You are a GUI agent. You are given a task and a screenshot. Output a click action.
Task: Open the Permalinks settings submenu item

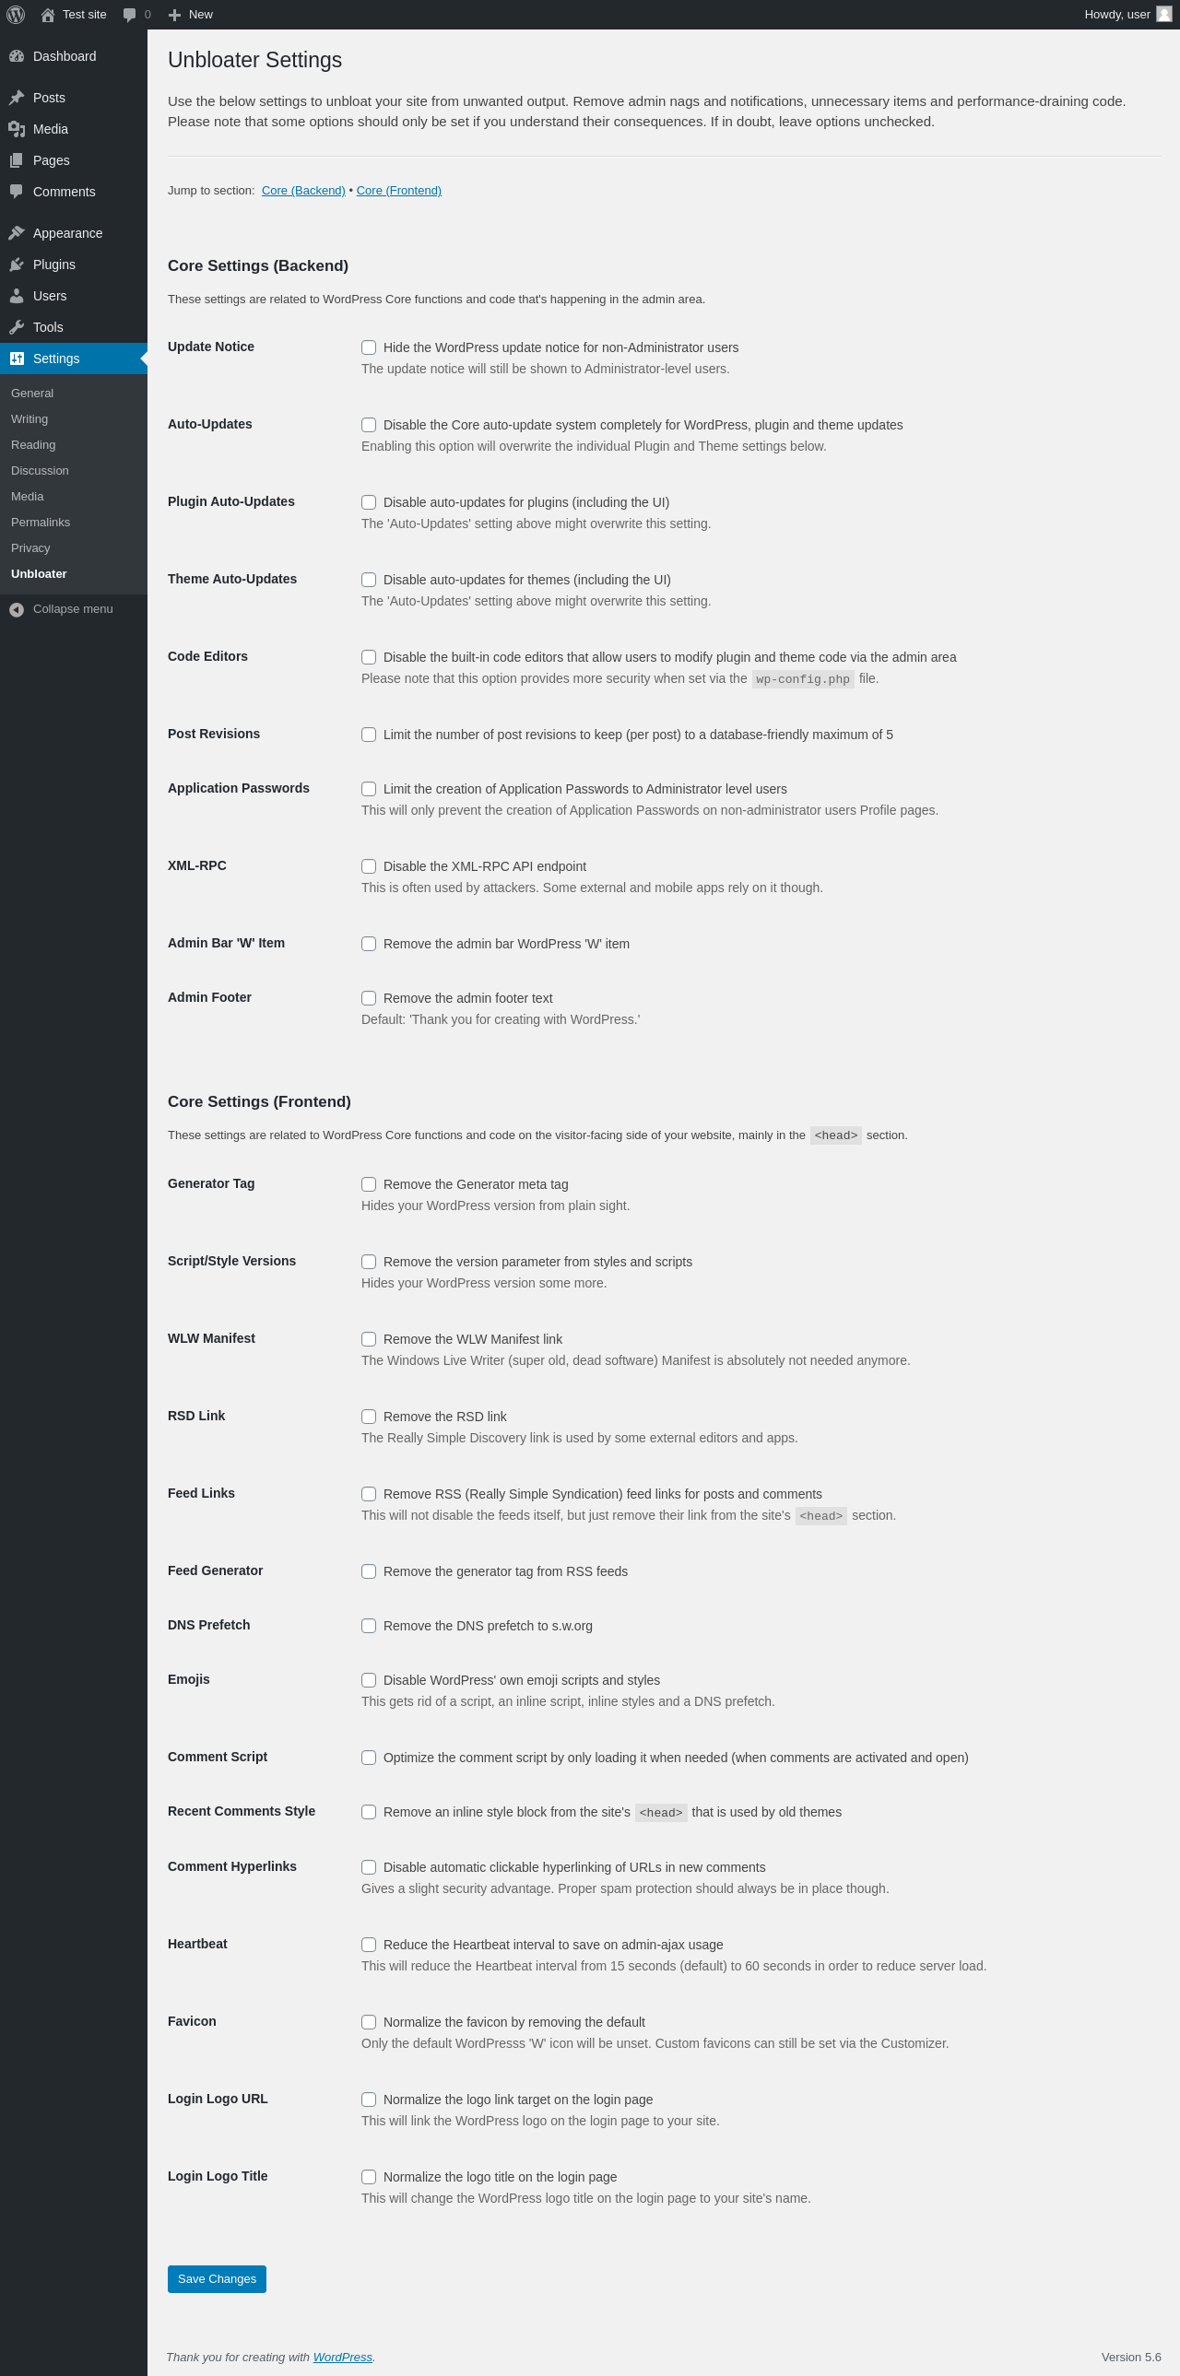click(x=41, y=522)
